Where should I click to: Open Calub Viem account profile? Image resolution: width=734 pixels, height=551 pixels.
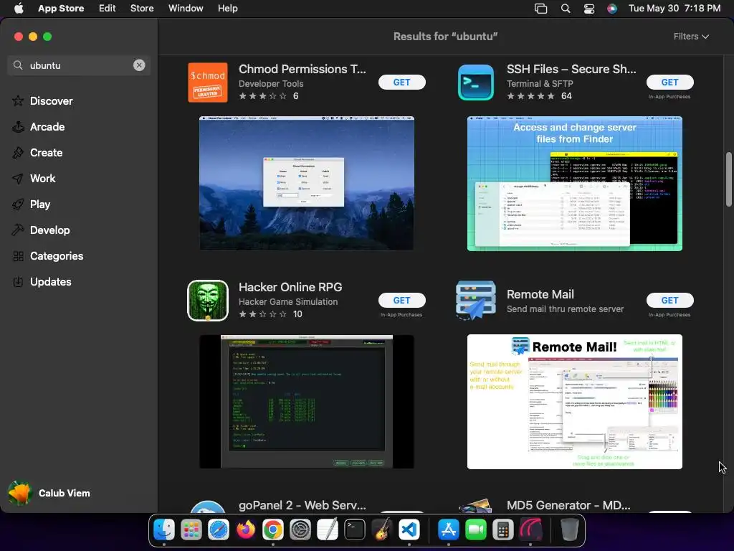[49, 493]
